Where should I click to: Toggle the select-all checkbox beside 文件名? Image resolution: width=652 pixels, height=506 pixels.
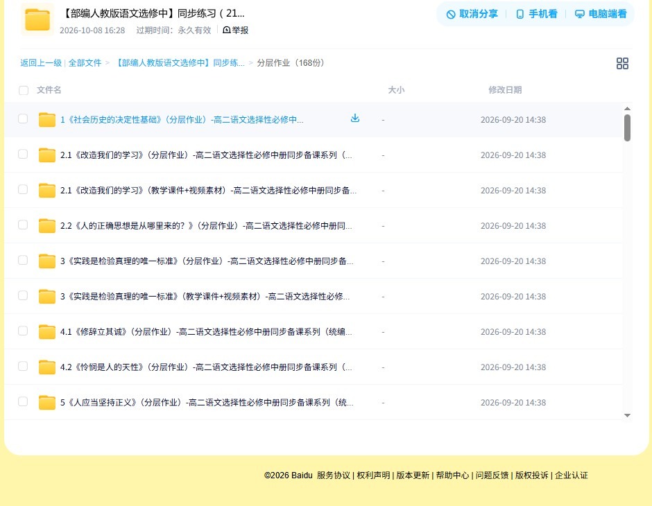click(24, 90)
